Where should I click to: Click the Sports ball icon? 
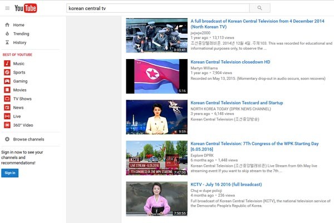(x=7, y=72)
